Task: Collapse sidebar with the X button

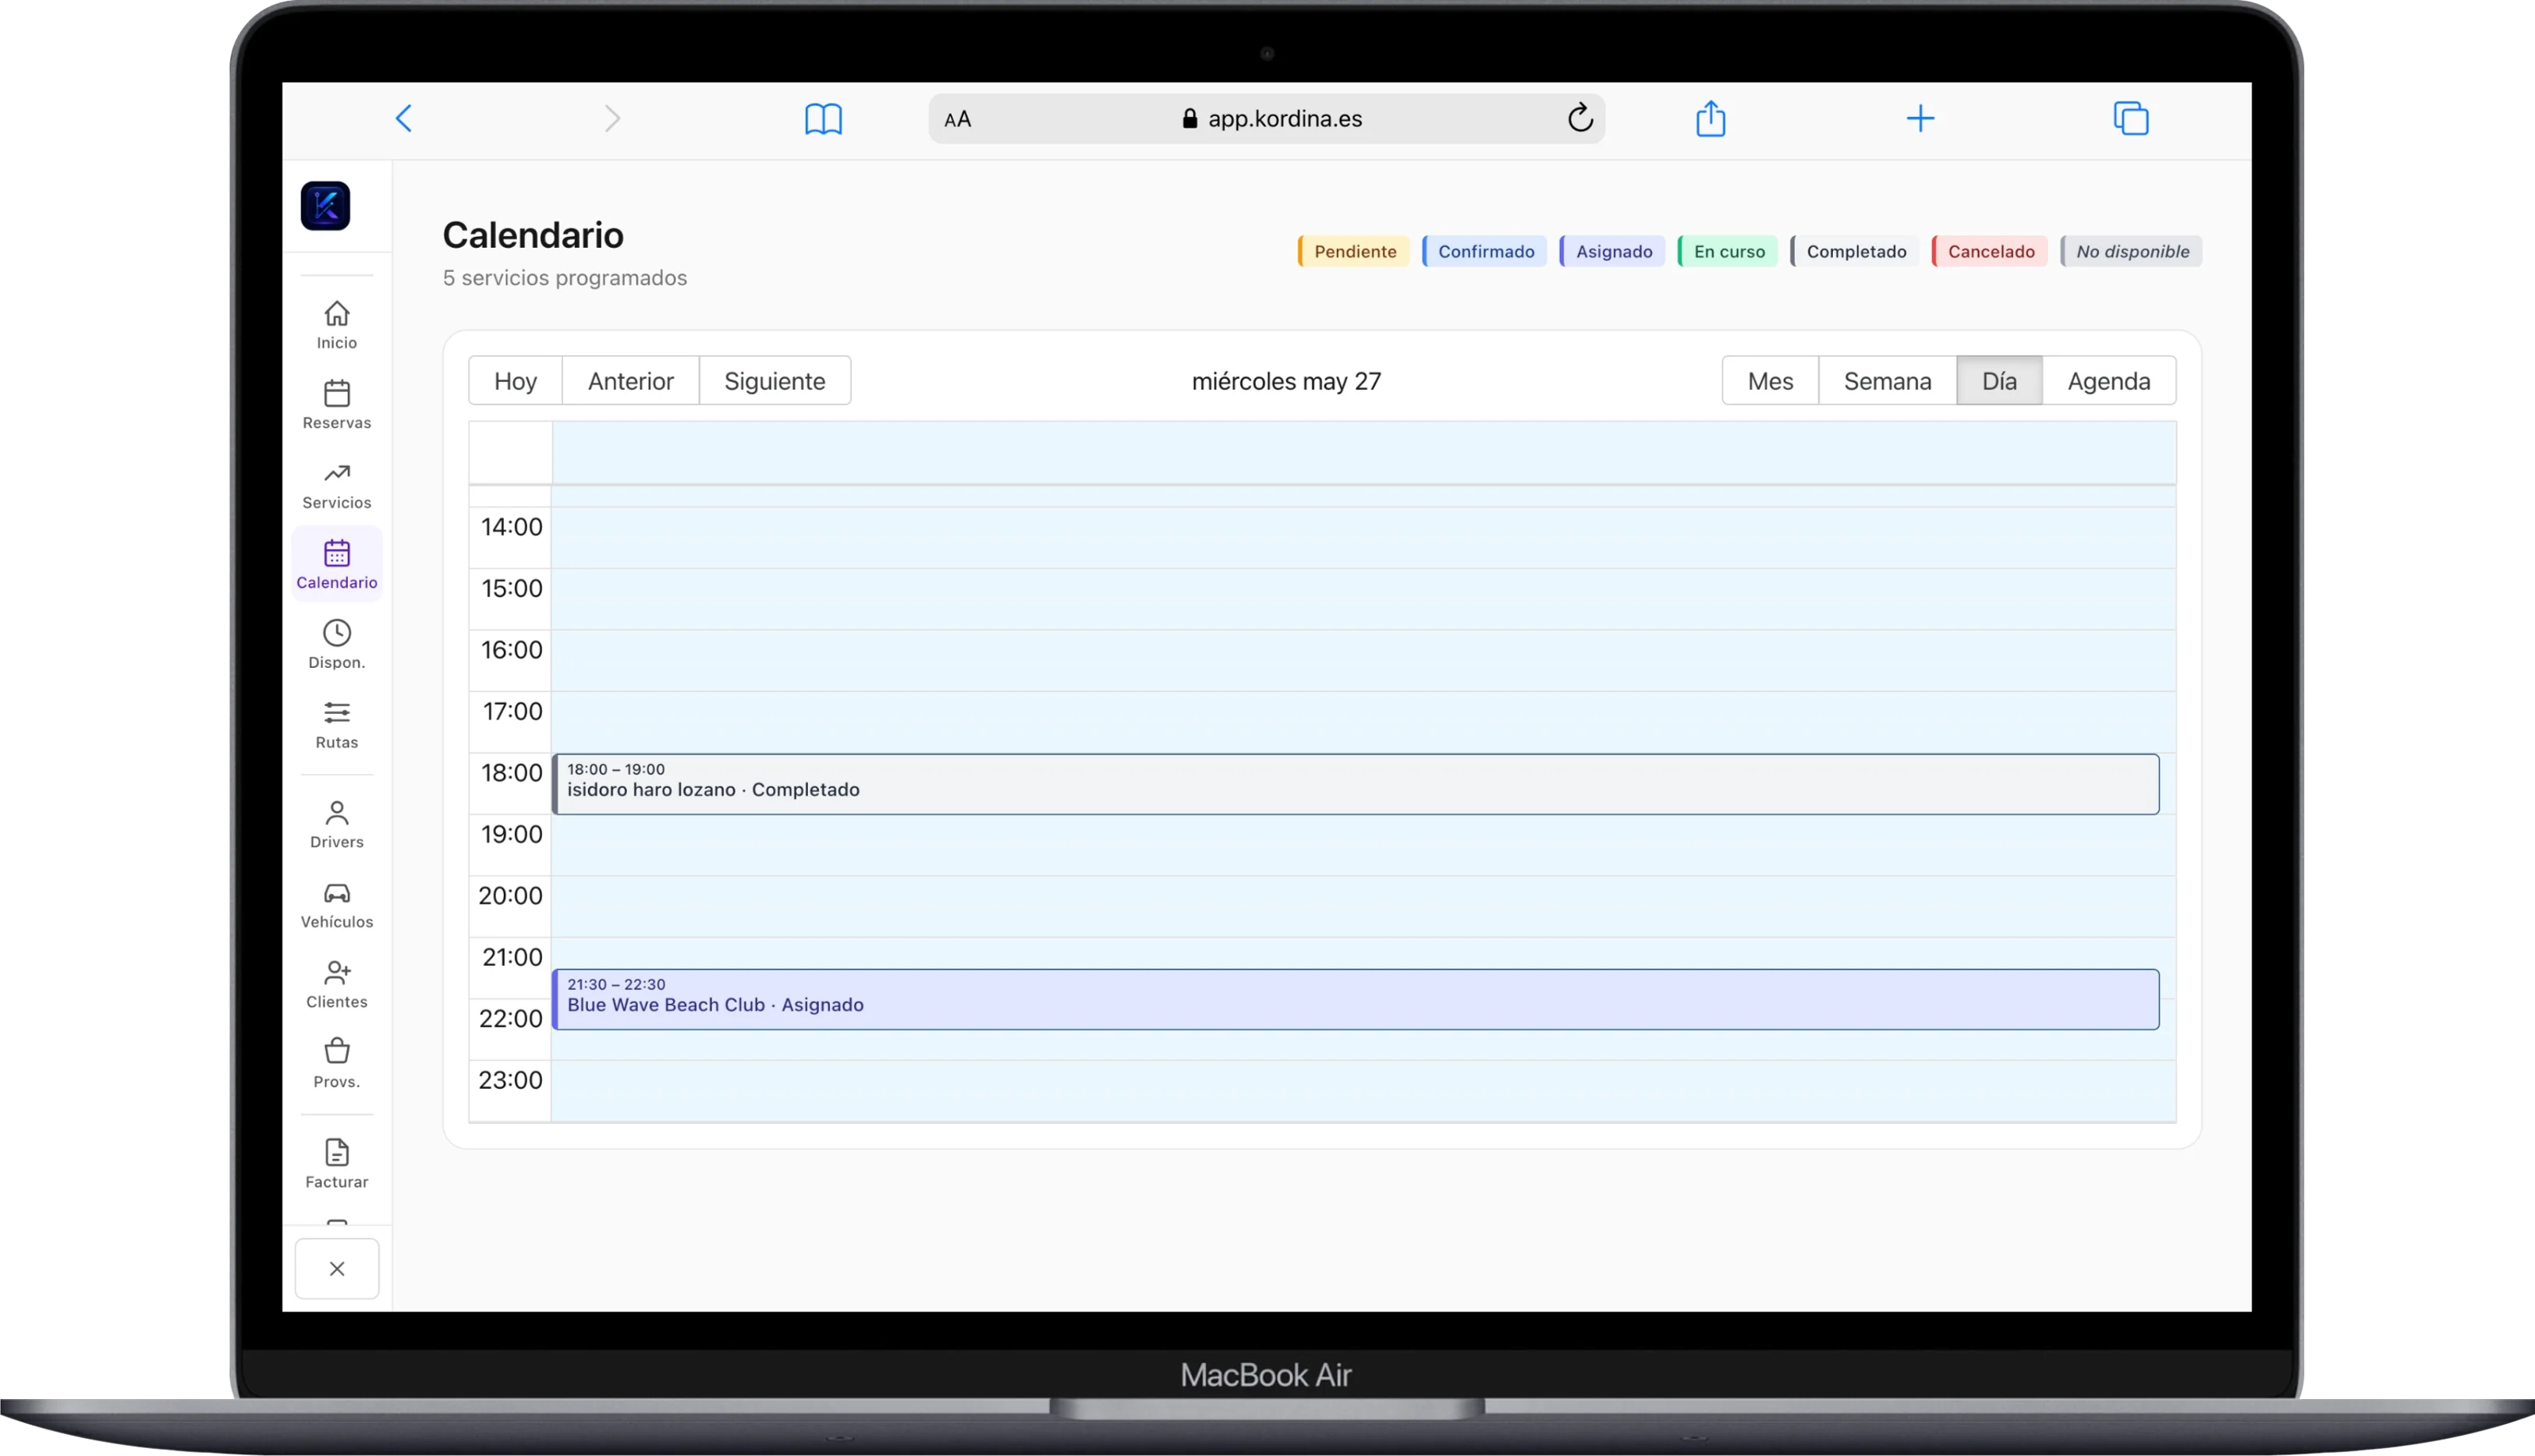Action: (337, 1269)
